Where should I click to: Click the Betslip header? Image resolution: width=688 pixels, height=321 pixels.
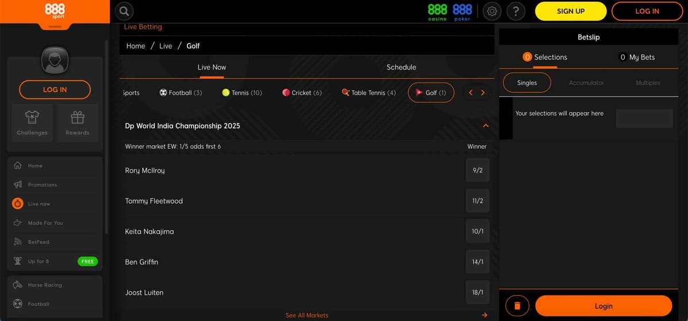(x=588, y=37)
